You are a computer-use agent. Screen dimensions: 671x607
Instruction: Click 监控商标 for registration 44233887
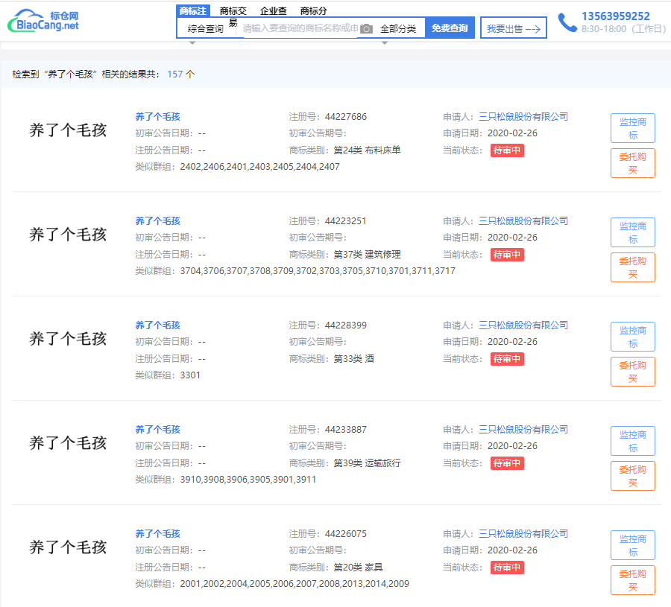pyautogui.click(x=633, y=441)
